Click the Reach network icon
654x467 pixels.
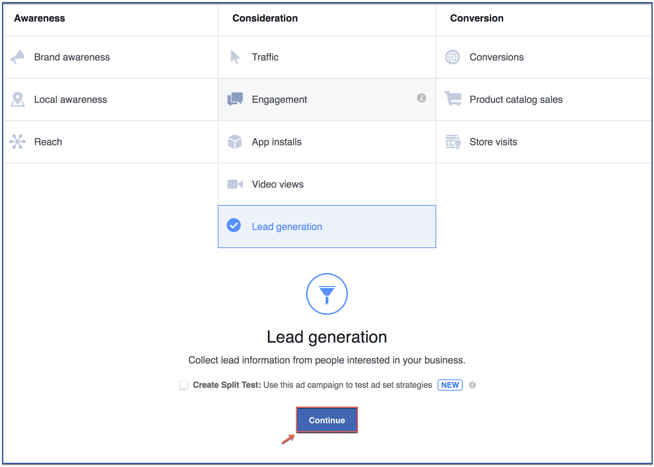point(17,142)
